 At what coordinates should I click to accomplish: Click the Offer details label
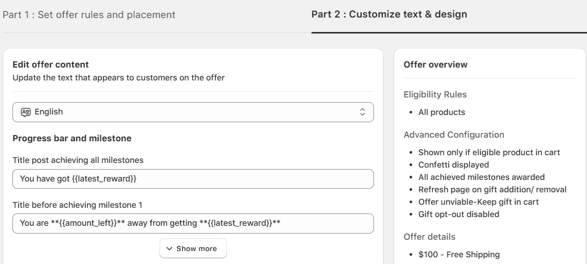pos(429,237)
